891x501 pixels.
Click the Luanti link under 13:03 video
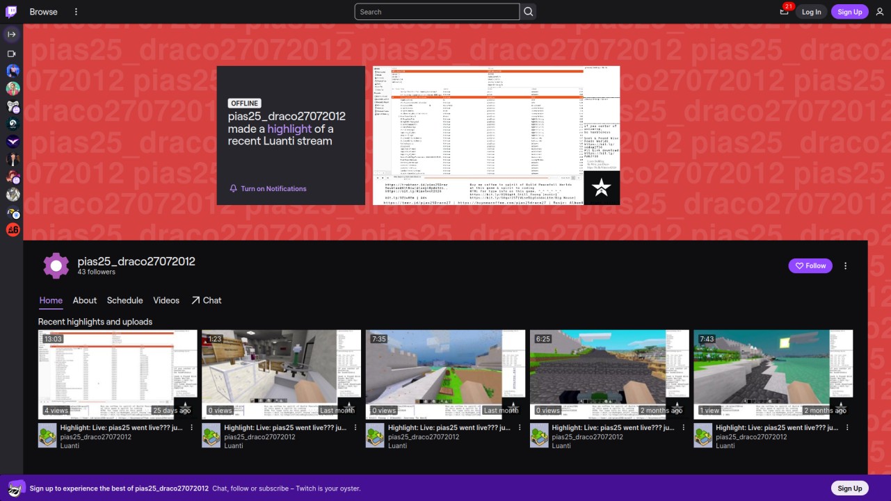click(x=70, y=445)
